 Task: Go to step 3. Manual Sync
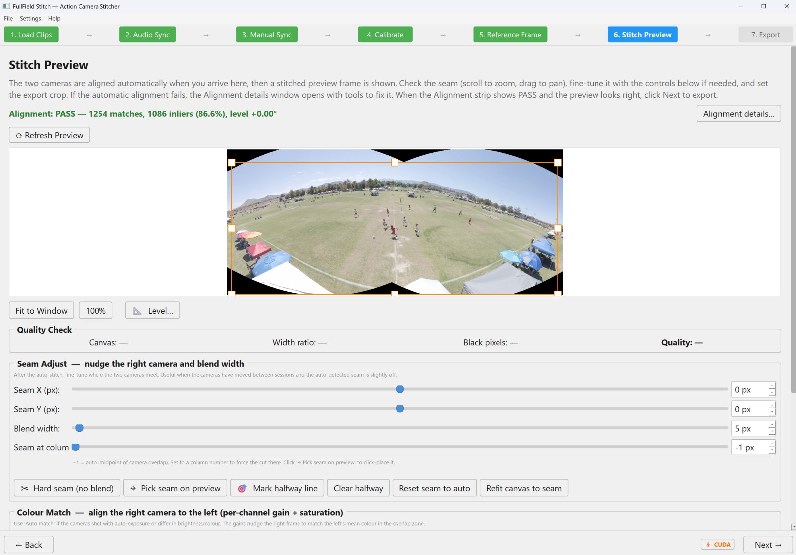267,35
